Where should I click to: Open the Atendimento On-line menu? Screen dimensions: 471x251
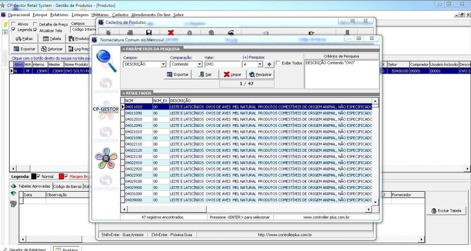151,15
